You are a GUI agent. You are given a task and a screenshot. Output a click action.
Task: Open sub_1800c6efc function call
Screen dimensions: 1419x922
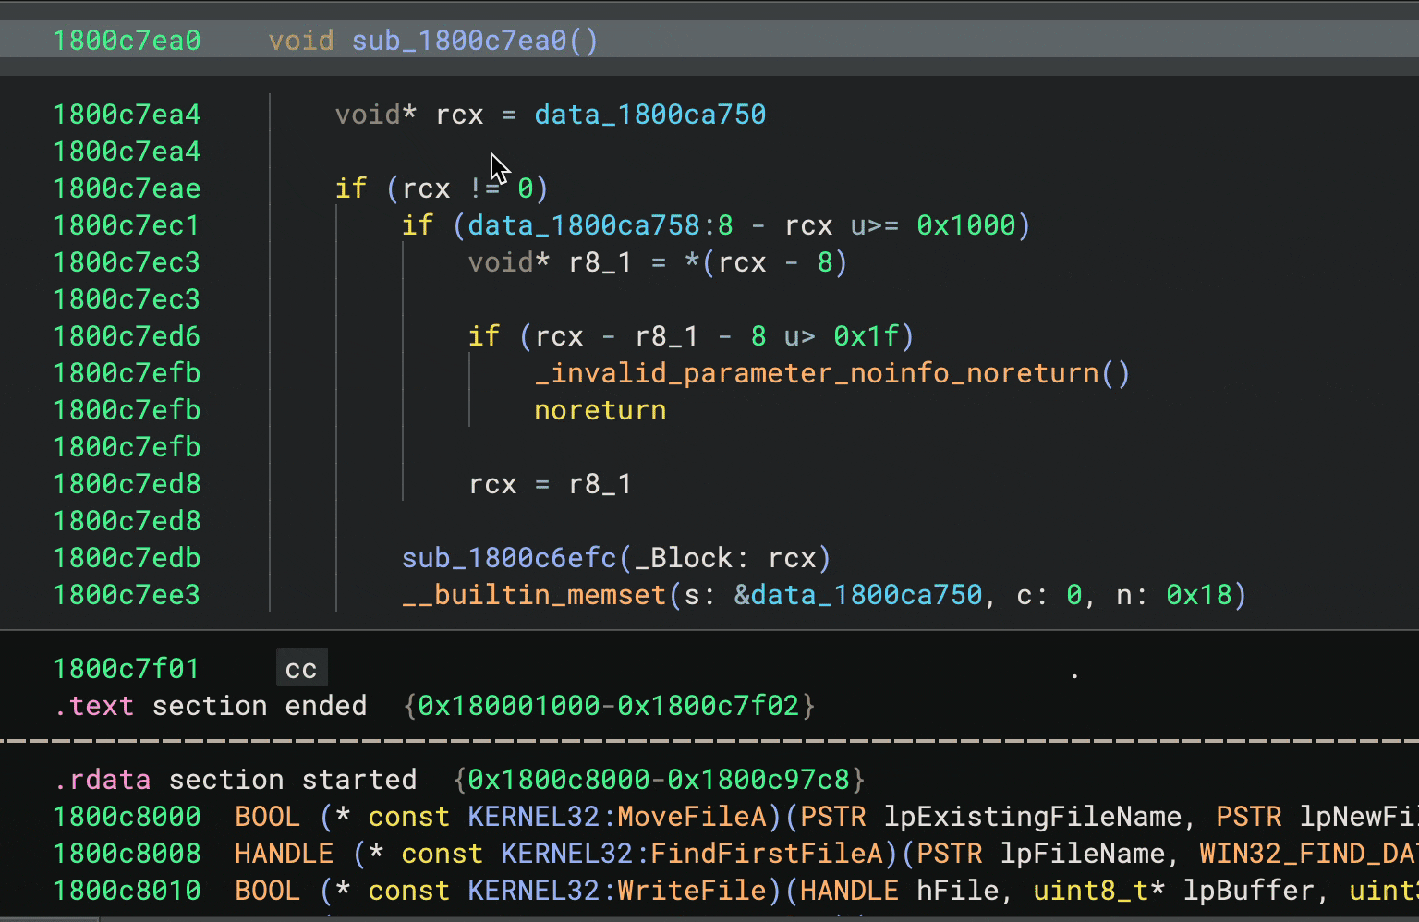pyautogui.click(x=509, y=558)
